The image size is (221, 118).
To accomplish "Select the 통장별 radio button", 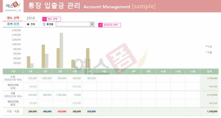I will click(x=44, y=24).
